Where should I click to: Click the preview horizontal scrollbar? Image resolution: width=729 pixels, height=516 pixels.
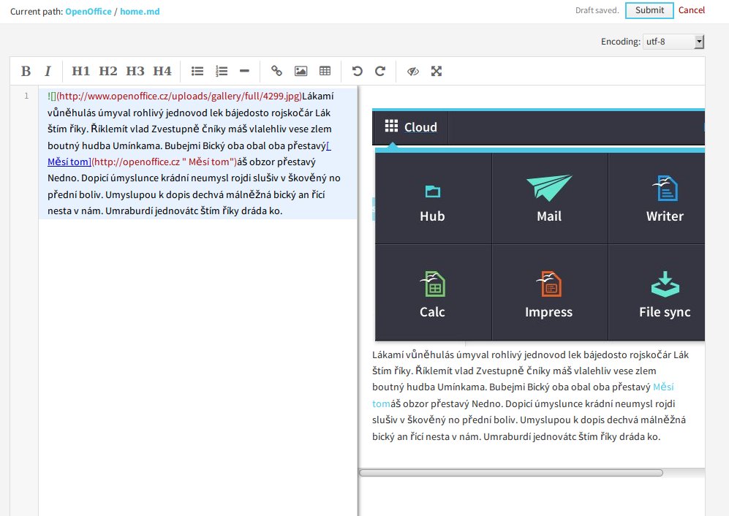coord(511,473)
